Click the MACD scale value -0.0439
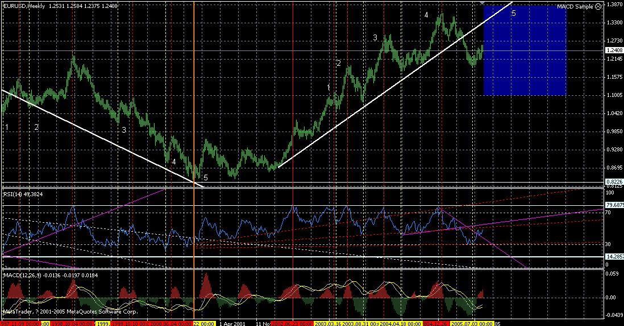The width and height of the screenshot is (624, 326). point(615,315)
